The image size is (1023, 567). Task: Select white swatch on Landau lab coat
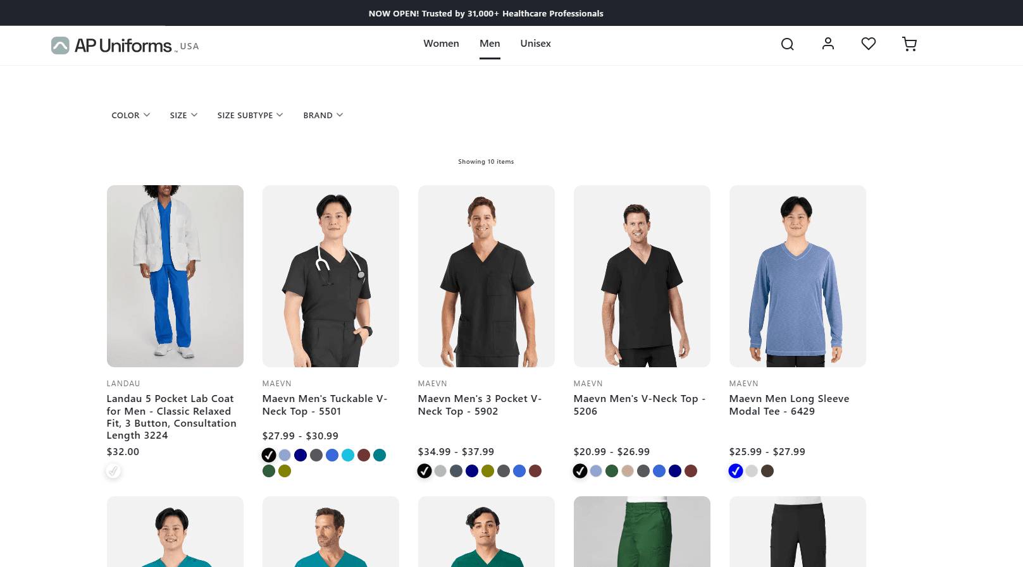click(x=113, y=471)
